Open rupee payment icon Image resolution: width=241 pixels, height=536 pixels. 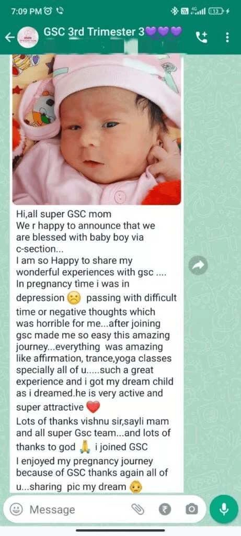tap(165, 510)
